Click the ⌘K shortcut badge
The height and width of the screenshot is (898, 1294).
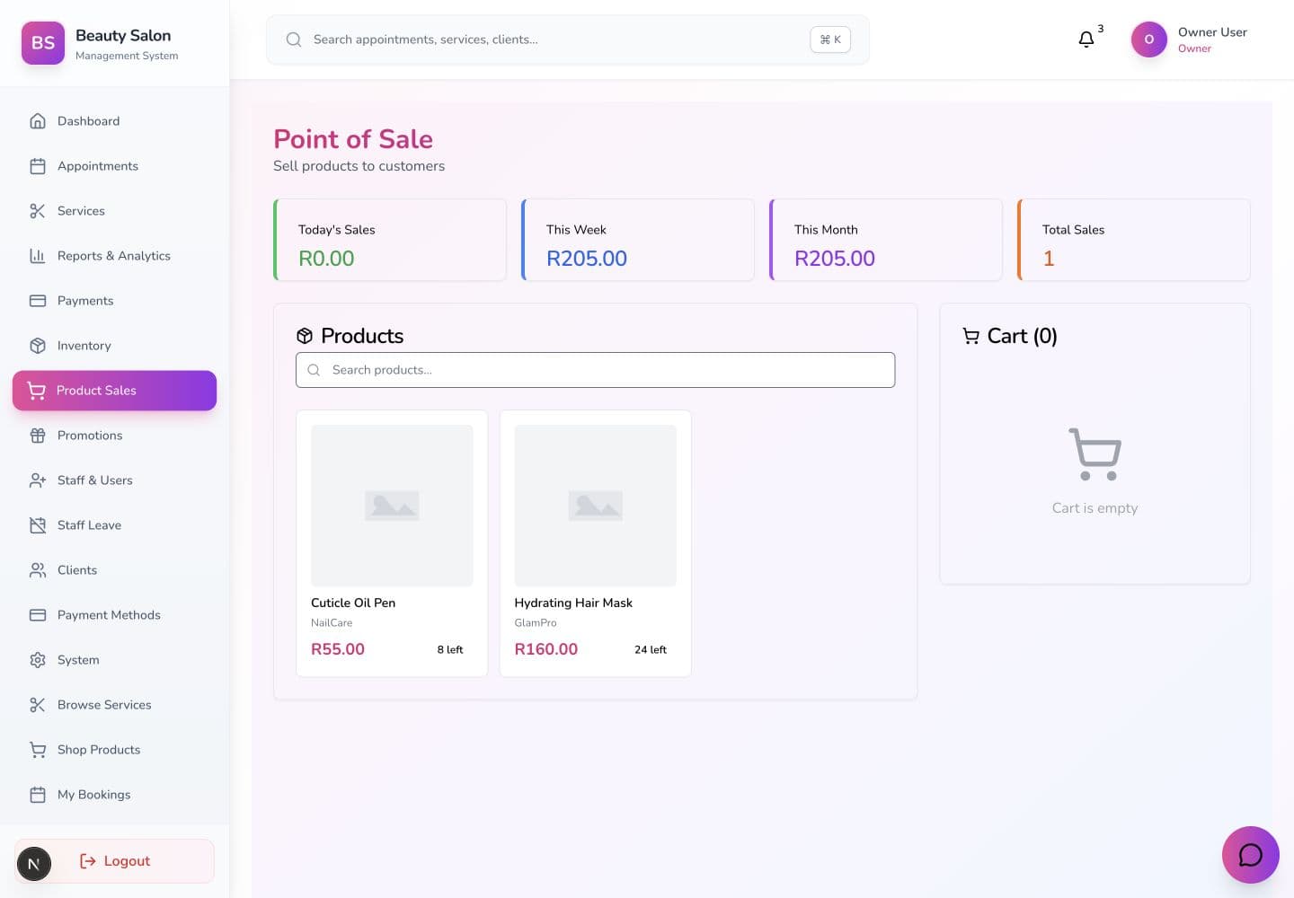click(x=830, y=40)
